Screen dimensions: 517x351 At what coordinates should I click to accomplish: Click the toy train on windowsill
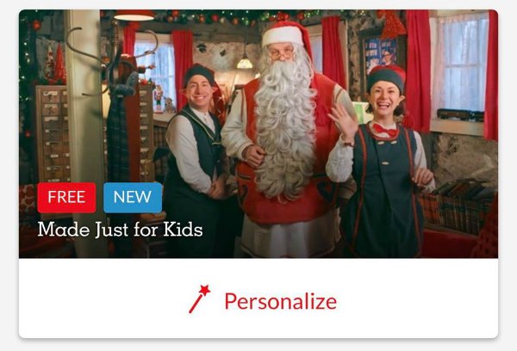click(x=460, y=114)
